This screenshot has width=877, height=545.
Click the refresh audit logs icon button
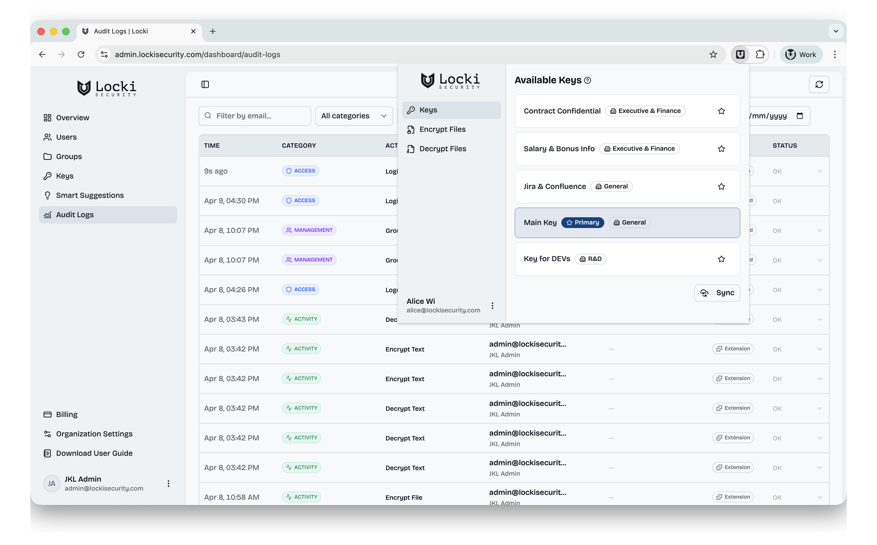(x=819, y=84)
